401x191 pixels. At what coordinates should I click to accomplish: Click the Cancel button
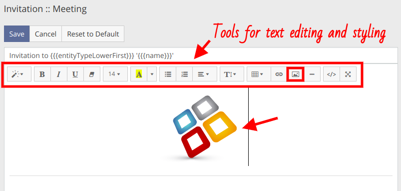click(x=45, y=34)
